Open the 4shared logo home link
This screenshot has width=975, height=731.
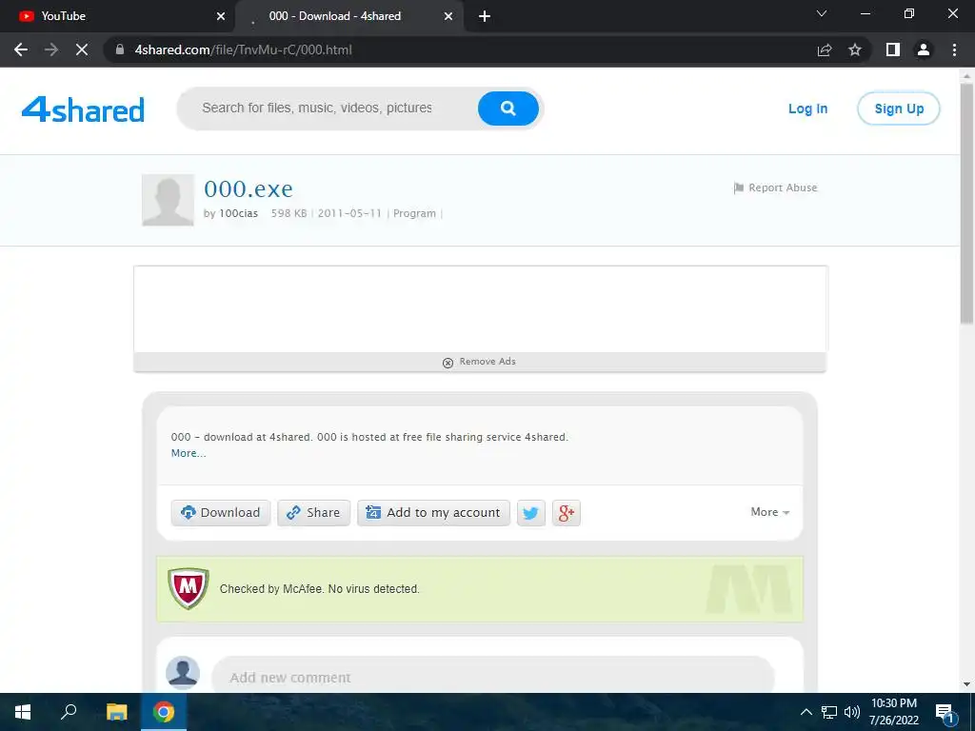click(x=83, y=109)
